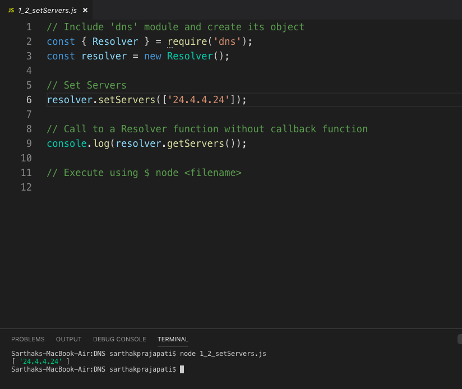Click the comment about Resolver function without callback
The width and height of the screenshot is (462, 389).
click(x=207, y=129)
